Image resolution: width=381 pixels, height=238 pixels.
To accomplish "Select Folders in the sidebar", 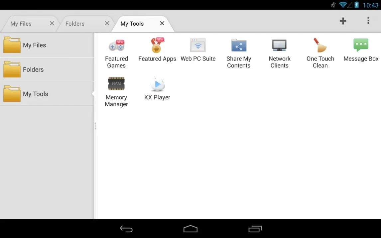I will click(x=47, y=69).
